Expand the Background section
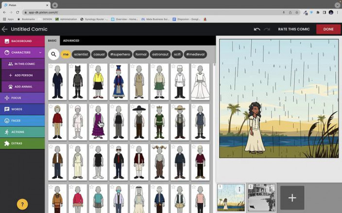The height and width of the screenshot is (213, 342). [x=22, y=41]
